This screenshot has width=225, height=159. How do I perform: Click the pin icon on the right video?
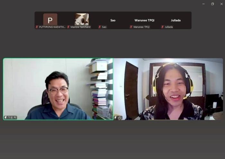point(115,118)
